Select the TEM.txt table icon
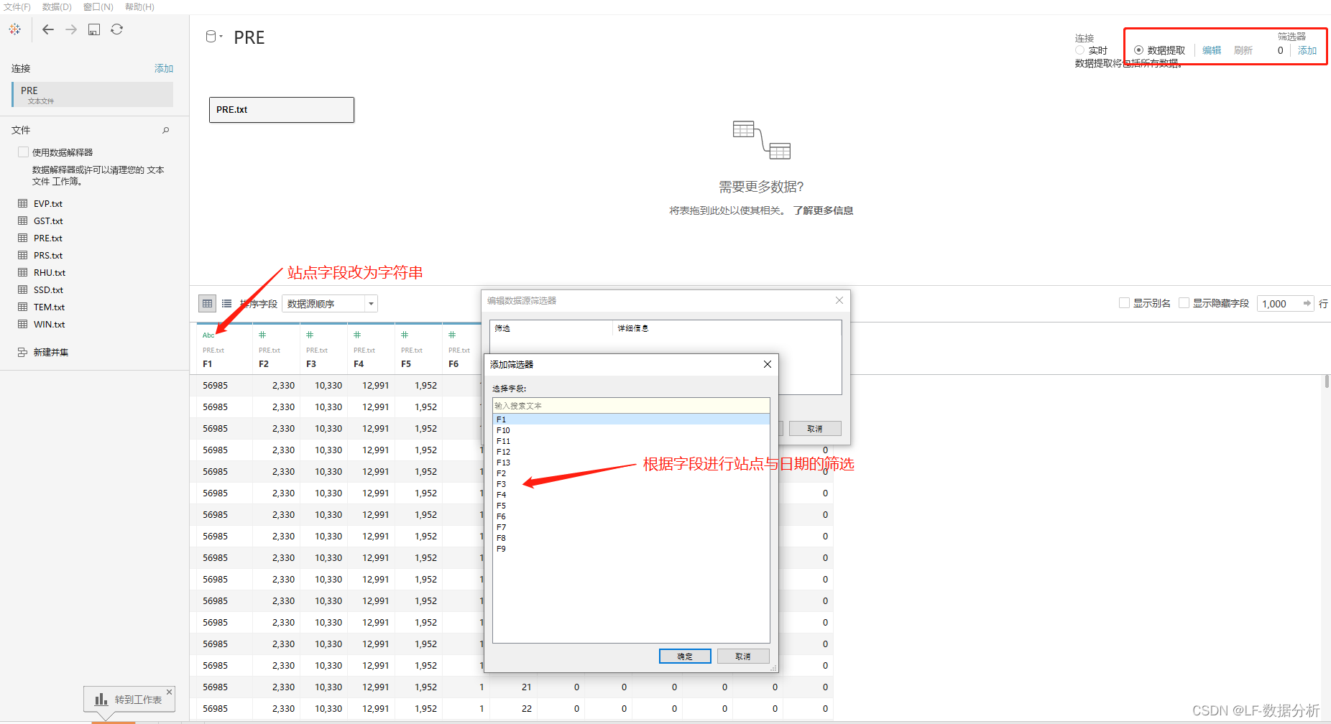1331x724 pixels. pyautogui.click(x=22, y=307)
